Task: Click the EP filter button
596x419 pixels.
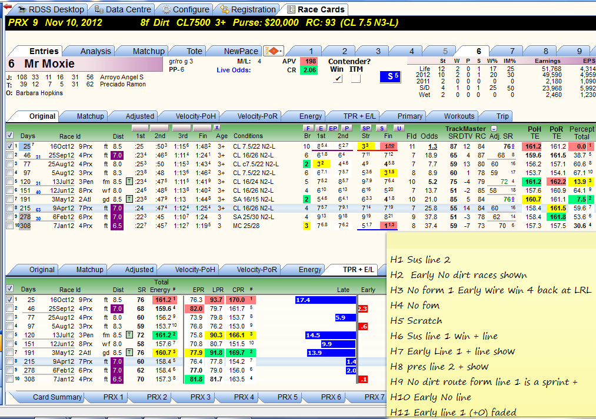Action: (x=333, y=128)
